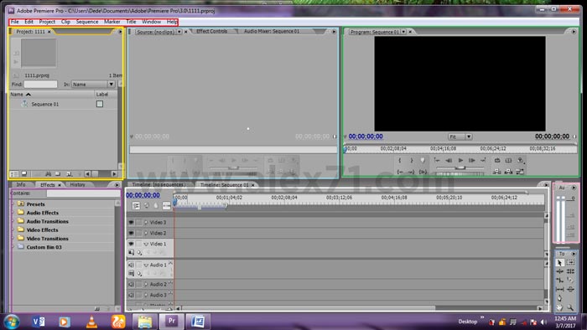Switch to the Info tab
This screenshot has height=330, width=587.
pos(21,184)
